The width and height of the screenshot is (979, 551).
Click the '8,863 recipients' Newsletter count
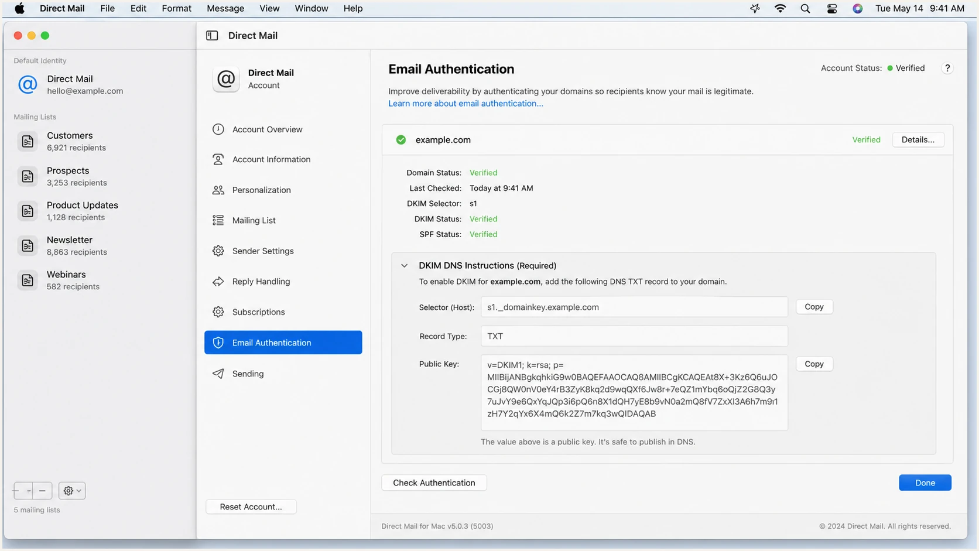click(77, 252)
